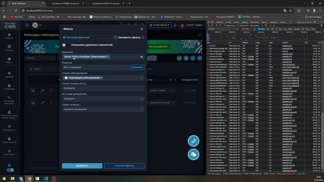Click the red record network log button

209,26
